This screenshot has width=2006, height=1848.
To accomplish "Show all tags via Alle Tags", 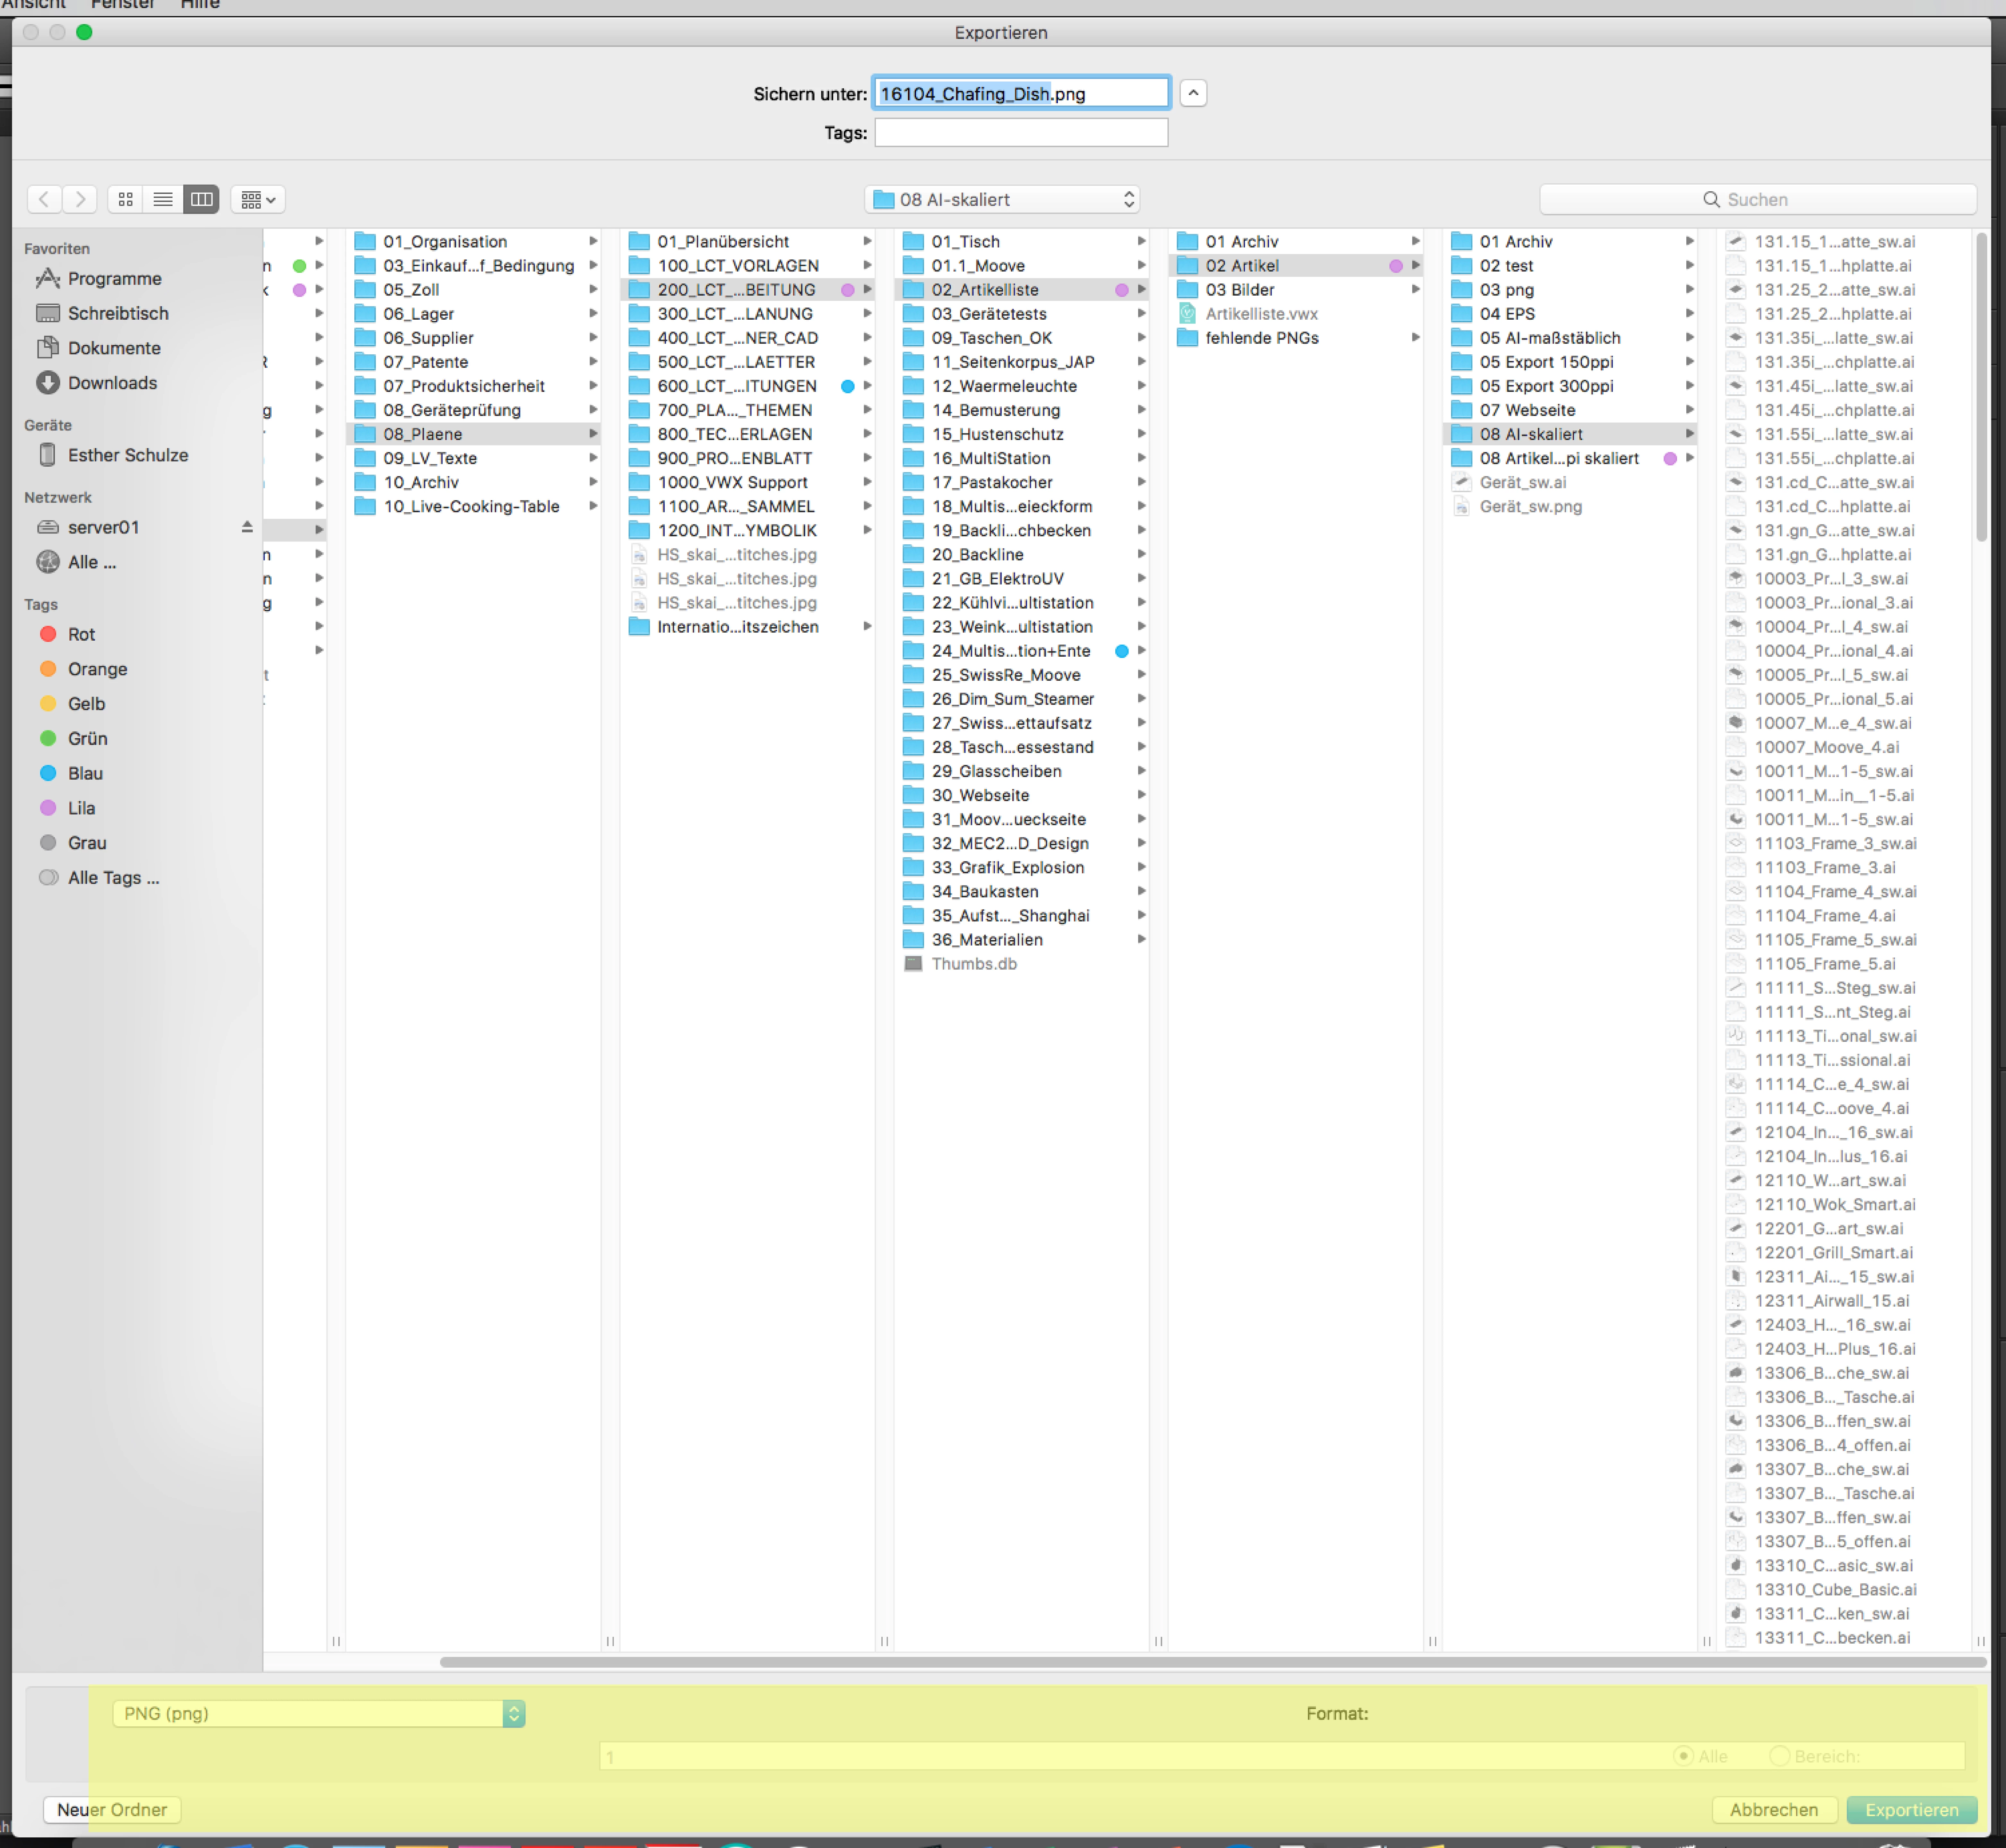I will coord(113,878).
